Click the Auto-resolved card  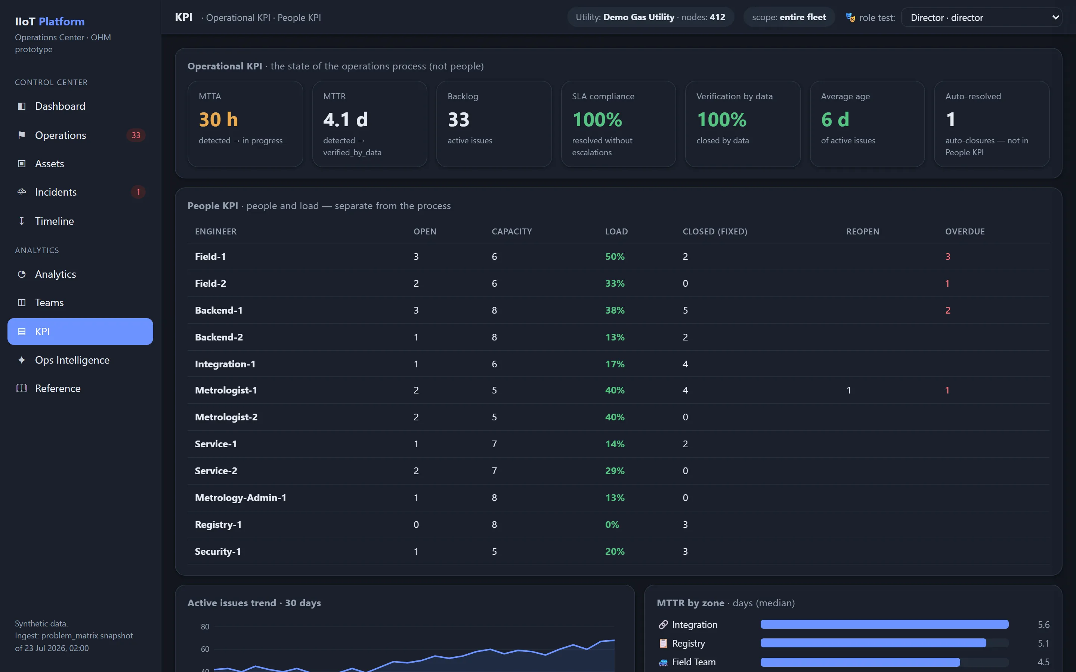click(992, 124)
